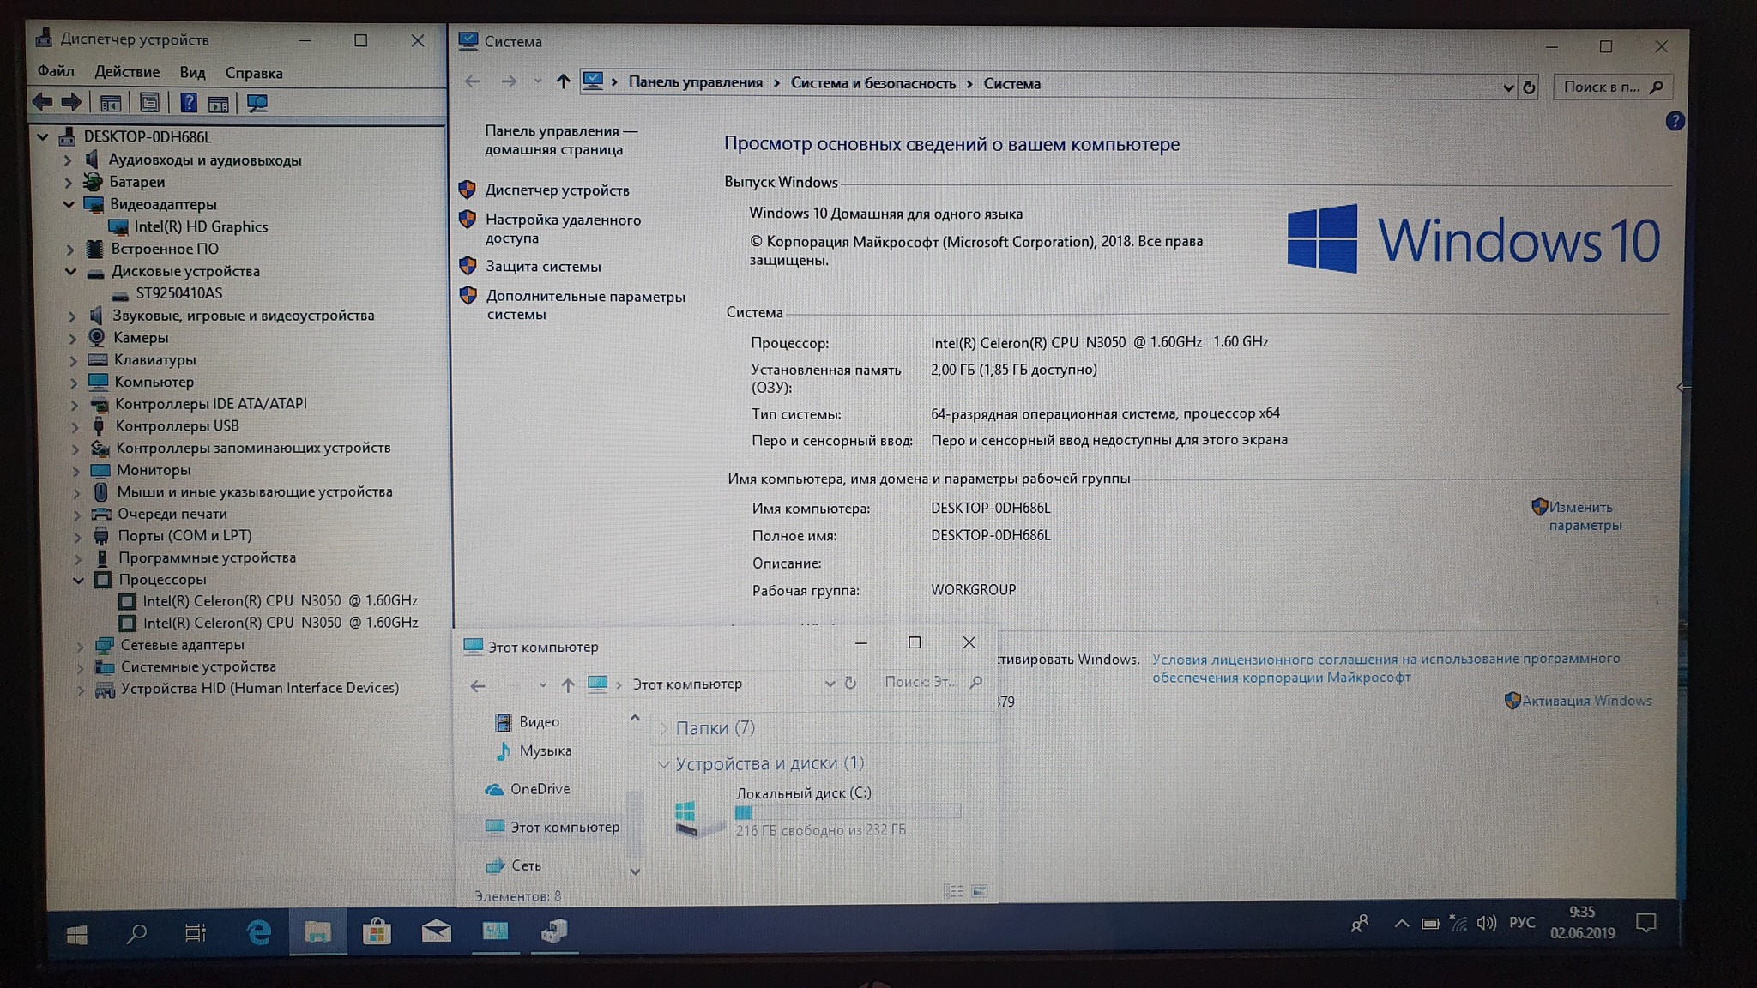
Task: Click the properties toolbar icon in Device Manager
Action: click(x=149, y=104)
